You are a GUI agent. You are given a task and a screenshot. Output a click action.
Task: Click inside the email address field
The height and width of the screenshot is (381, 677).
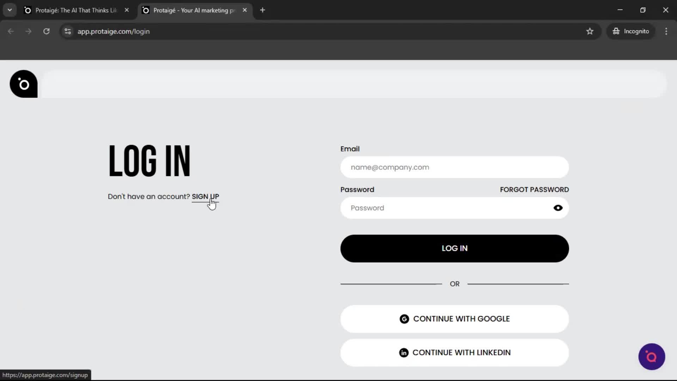[454, 167]
